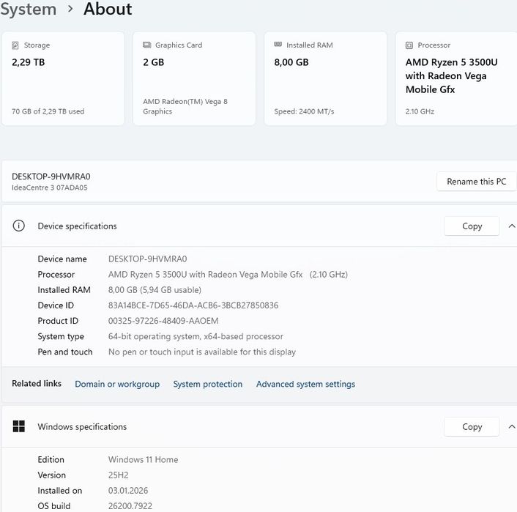Image resolution: width=517 pixels, height=512 pixels.
Task: Click the 'Windows specifications' section title
Action: 82,427
